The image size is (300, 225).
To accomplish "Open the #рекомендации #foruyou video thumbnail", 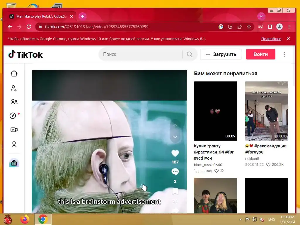I will (267, 111).
